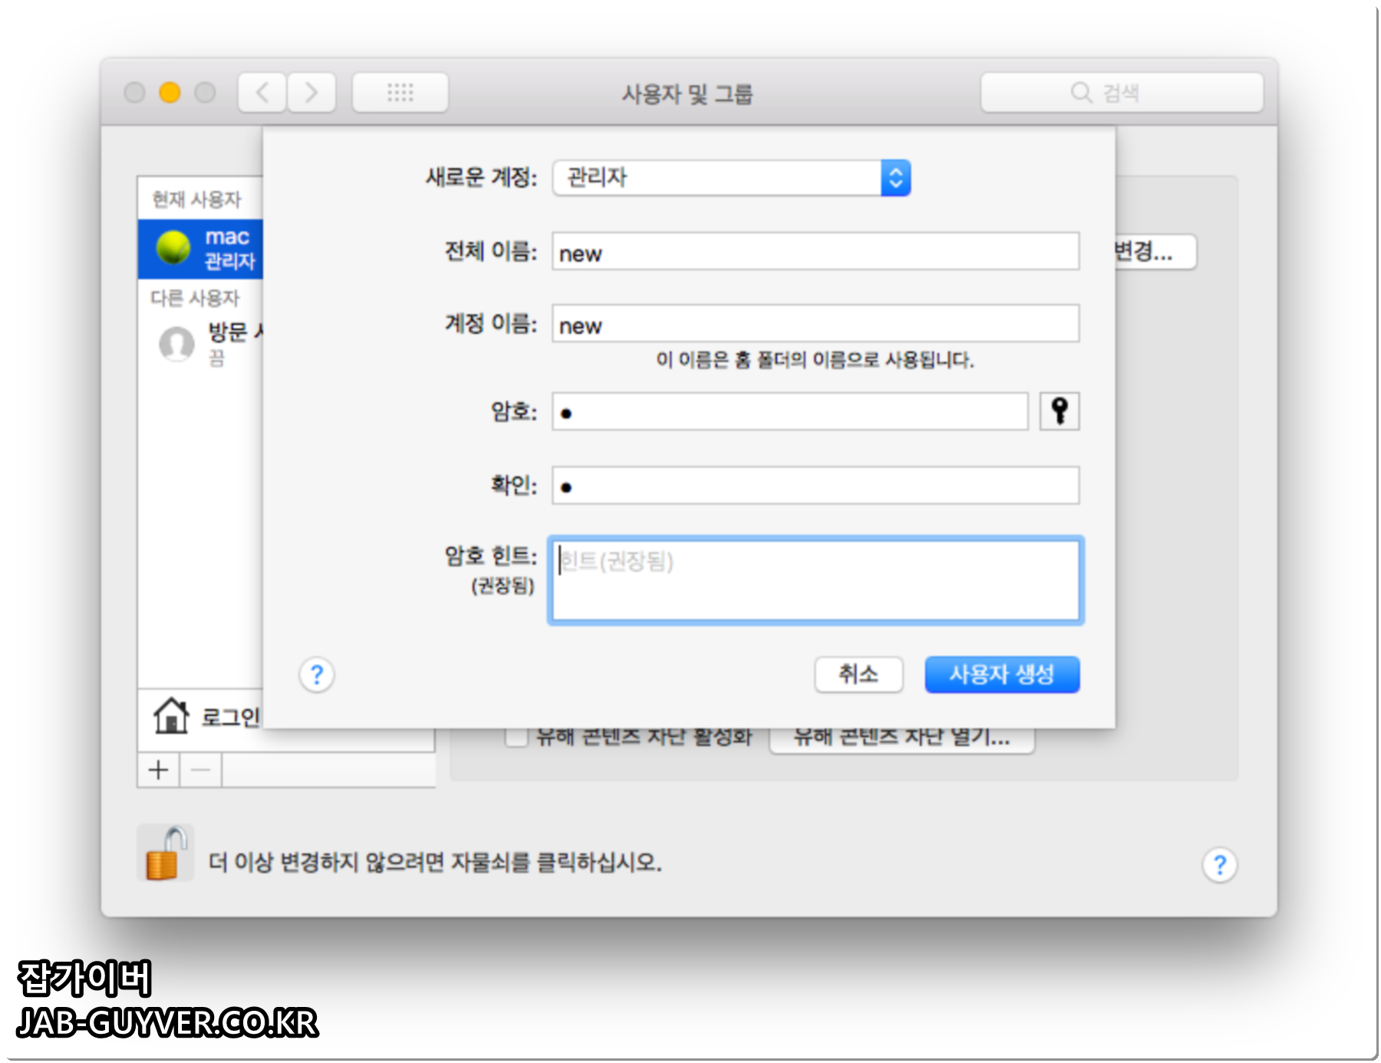The width and height of the screenshot is (1381, 1063).
Task: Open 유해 콘텐츠 차단 열기 settings
Action: point(903,738)
